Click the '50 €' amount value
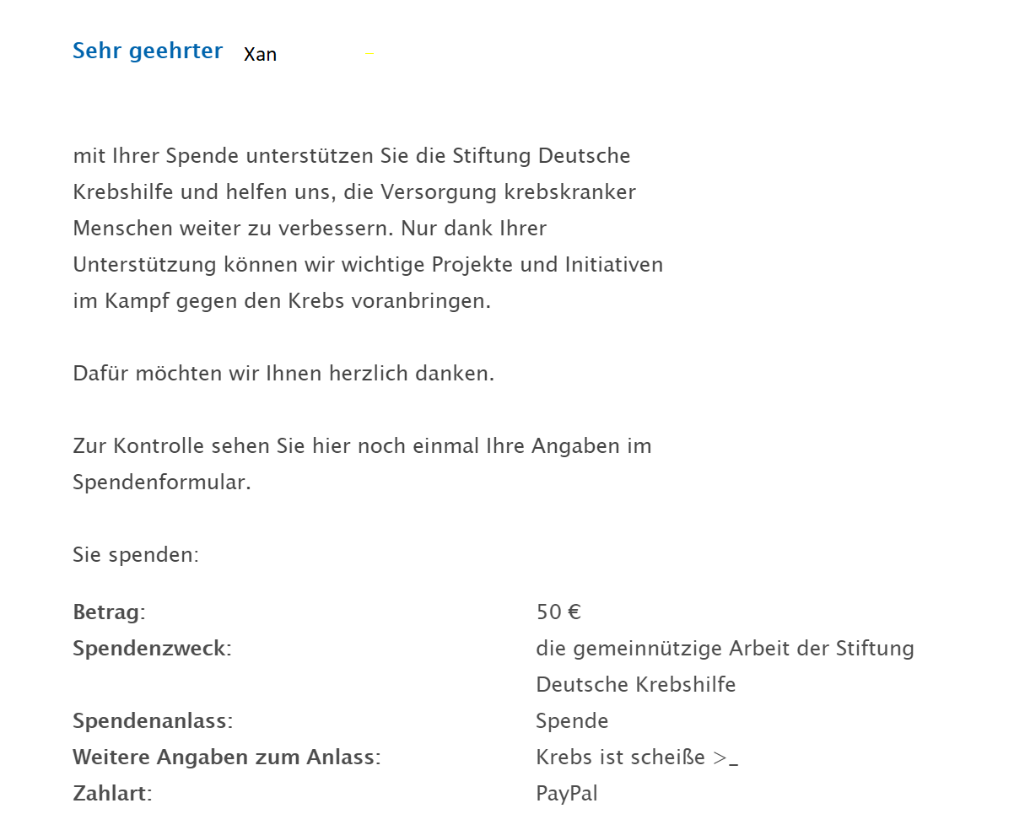 pos(558,612)
